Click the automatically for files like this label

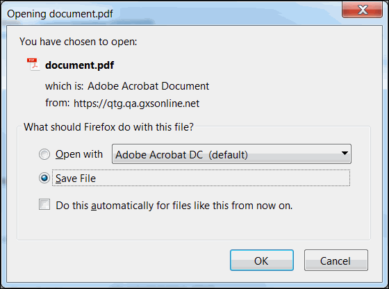174,206
